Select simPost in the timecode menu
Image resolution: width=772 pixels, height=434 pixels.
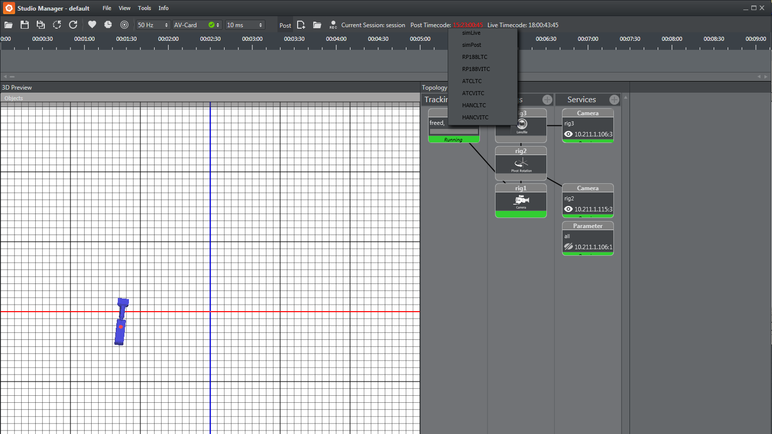[x=472, y=45]
